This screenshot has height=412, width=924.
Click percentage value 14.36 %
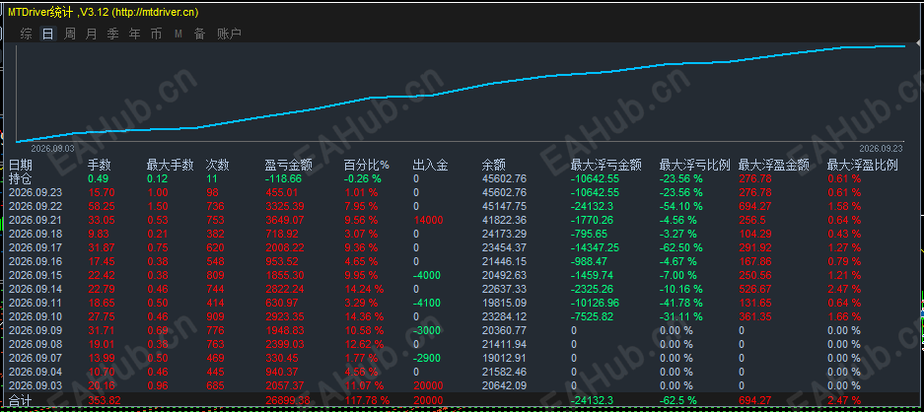point(364,316)
